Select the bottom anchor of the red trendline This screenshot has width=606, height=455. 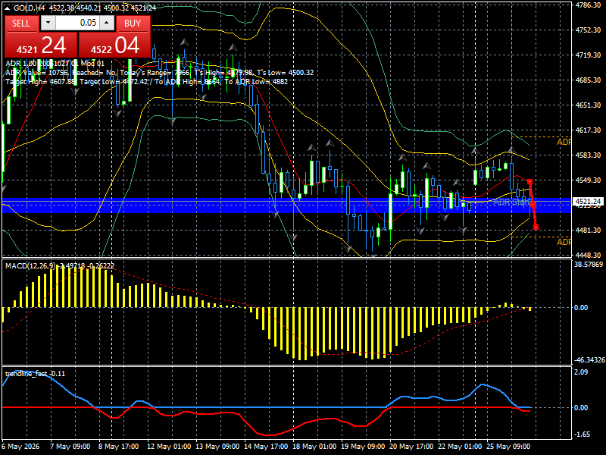pos(536,227)
